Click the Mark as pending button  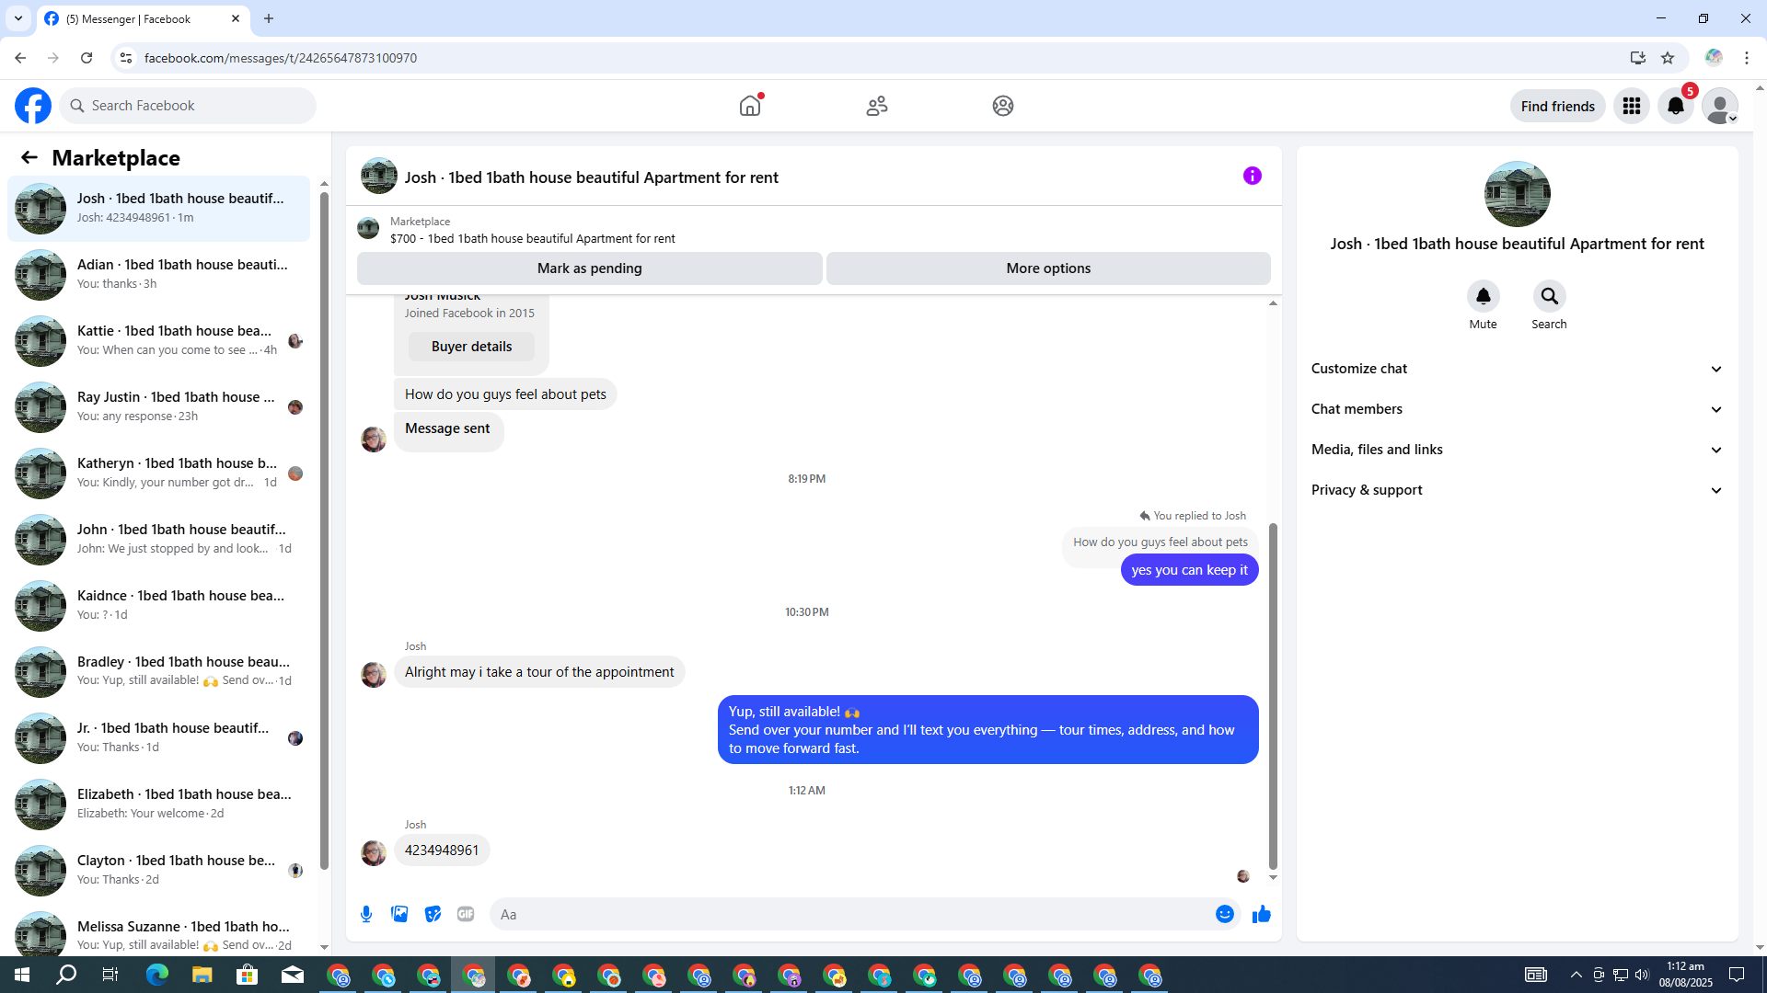589,268
